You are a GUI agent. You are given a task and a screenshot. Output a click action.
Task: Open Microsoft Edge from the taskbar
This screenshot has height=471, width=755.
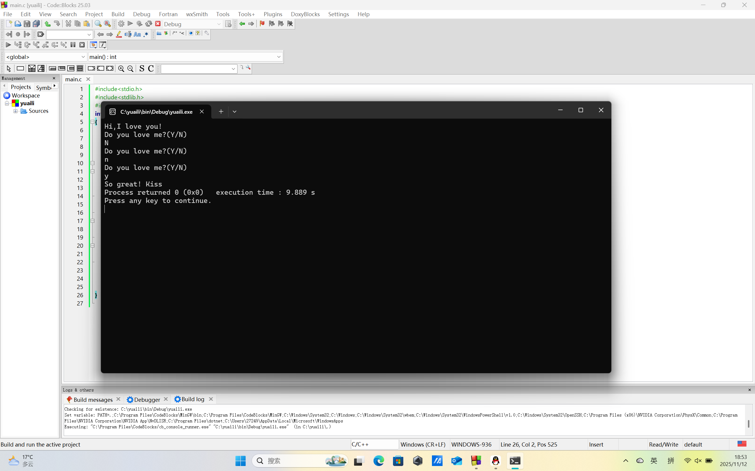point(379,461)
